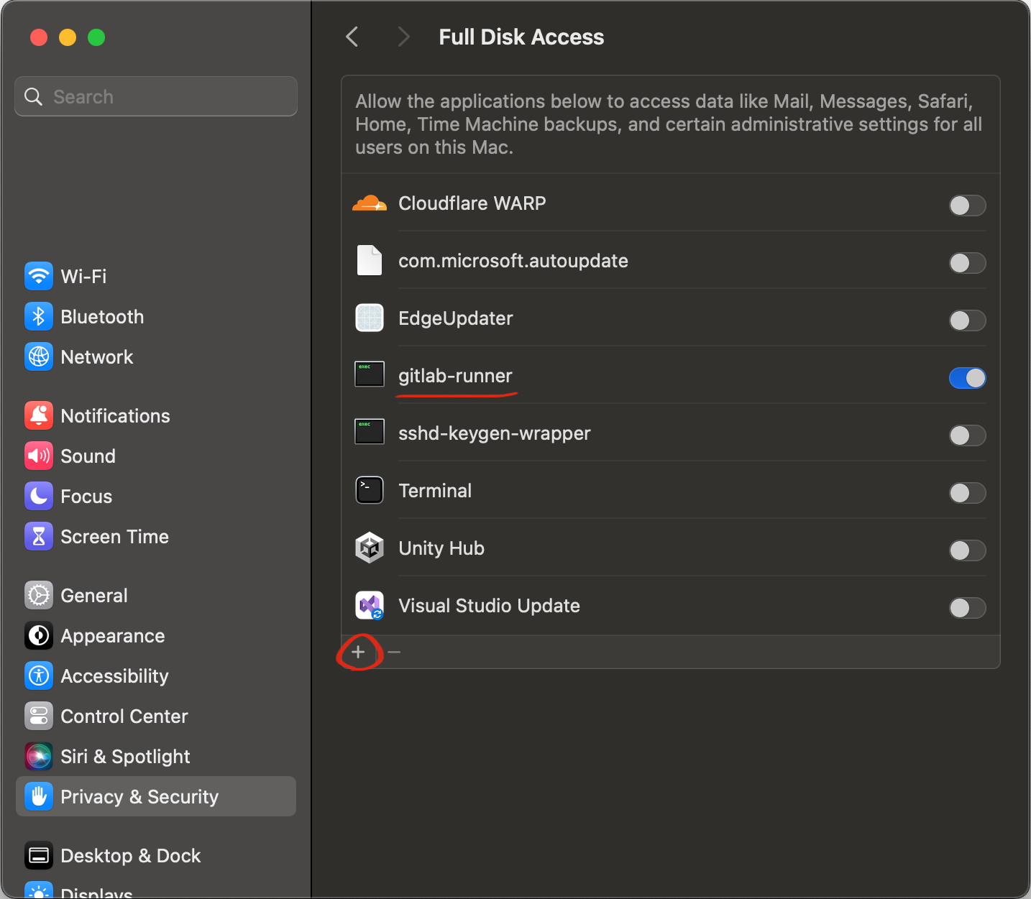The height and width of the screenshot is (899, 1031).
Task: Remove selected app with minus button
Action: (x=394, y=653)
